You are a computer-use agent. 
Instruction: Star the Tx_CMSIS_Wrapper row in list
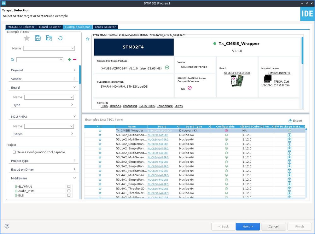click(100, 131)
